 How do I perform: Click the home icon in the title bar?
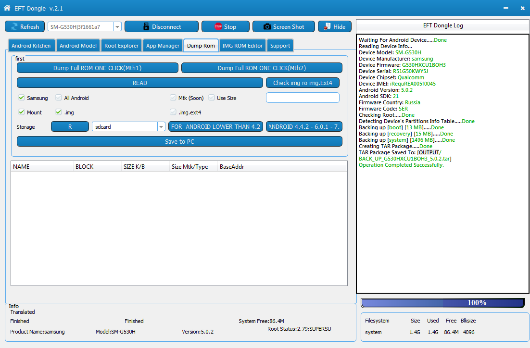7,8
